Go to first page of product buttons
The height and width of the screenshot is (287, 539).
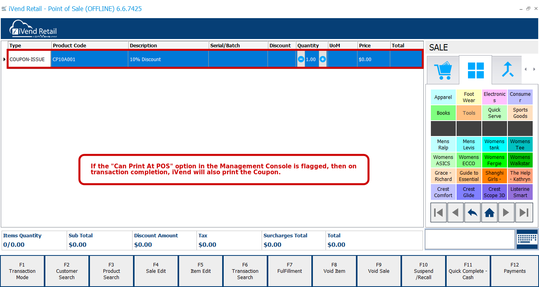tap(438, 212)
